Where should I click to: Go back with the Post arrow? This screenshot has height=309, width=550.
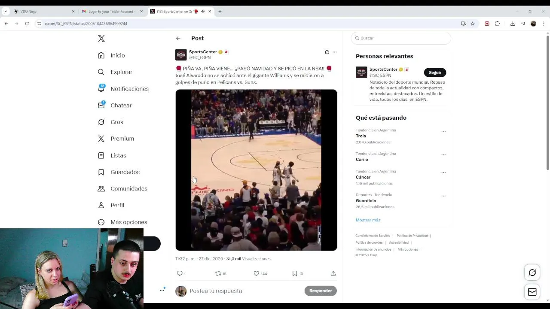coord(178,38)
